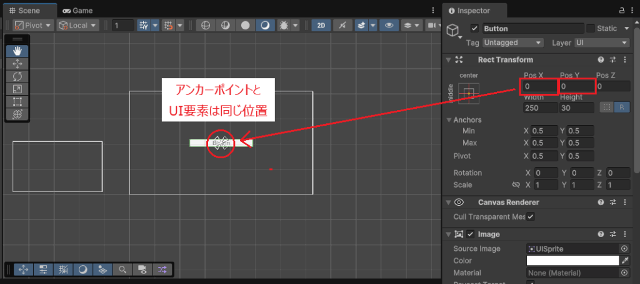Click the Width field showing 250
The image size is (640, 284).
(541, 108)
